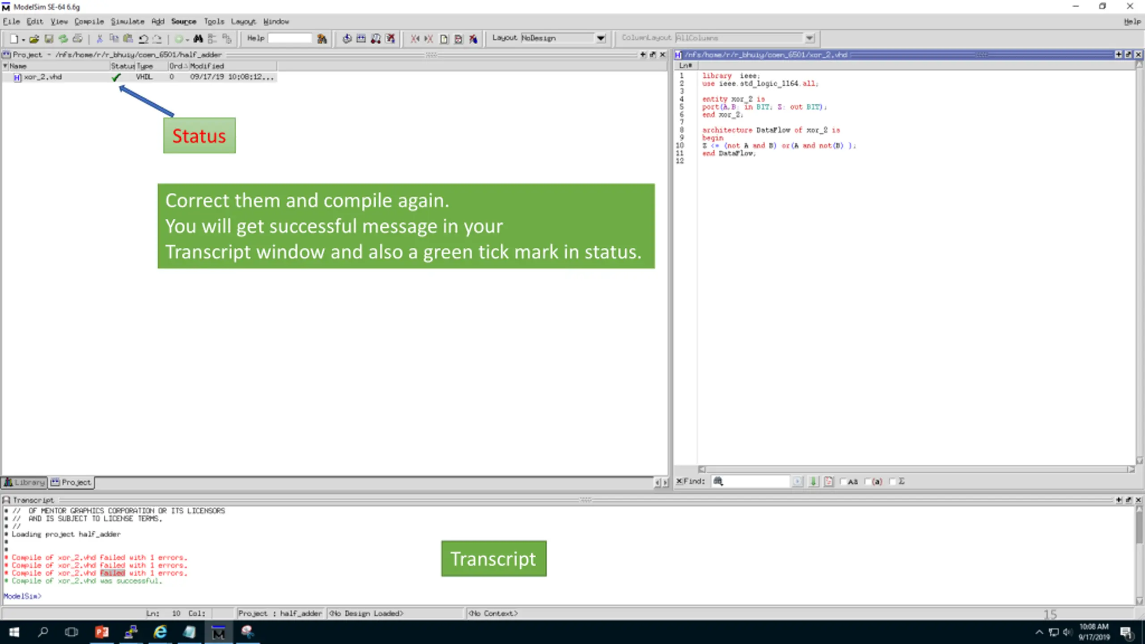Enable the (a) whole-word checkbox in Find bar

868,482
